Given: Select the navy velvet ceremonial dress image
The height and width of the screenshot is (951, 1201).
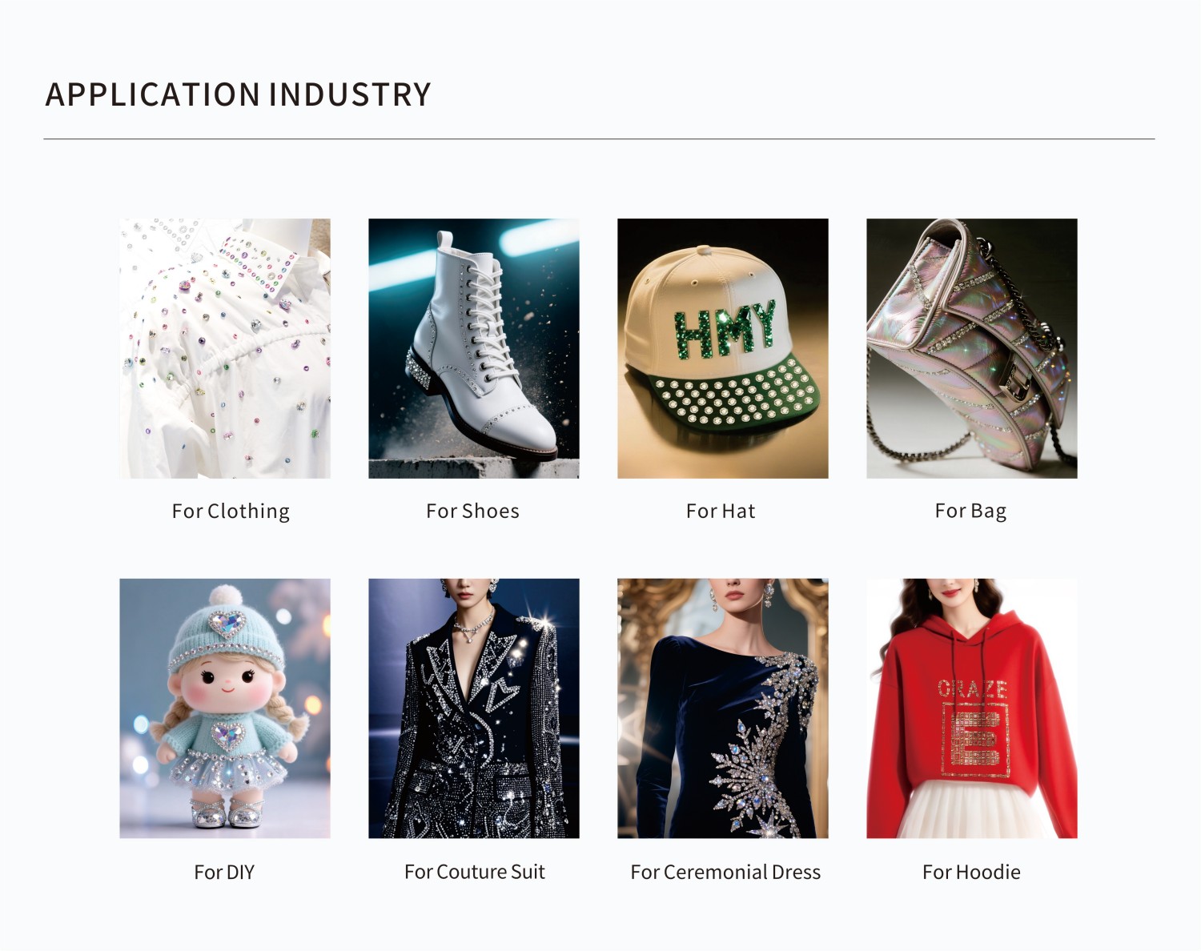Looking at the screenshot, I should click(723, 708).
